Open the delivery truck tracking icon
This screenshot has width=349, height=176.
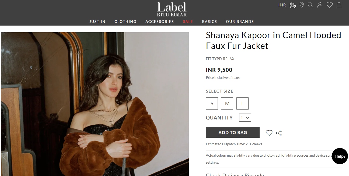click(292, 5)
